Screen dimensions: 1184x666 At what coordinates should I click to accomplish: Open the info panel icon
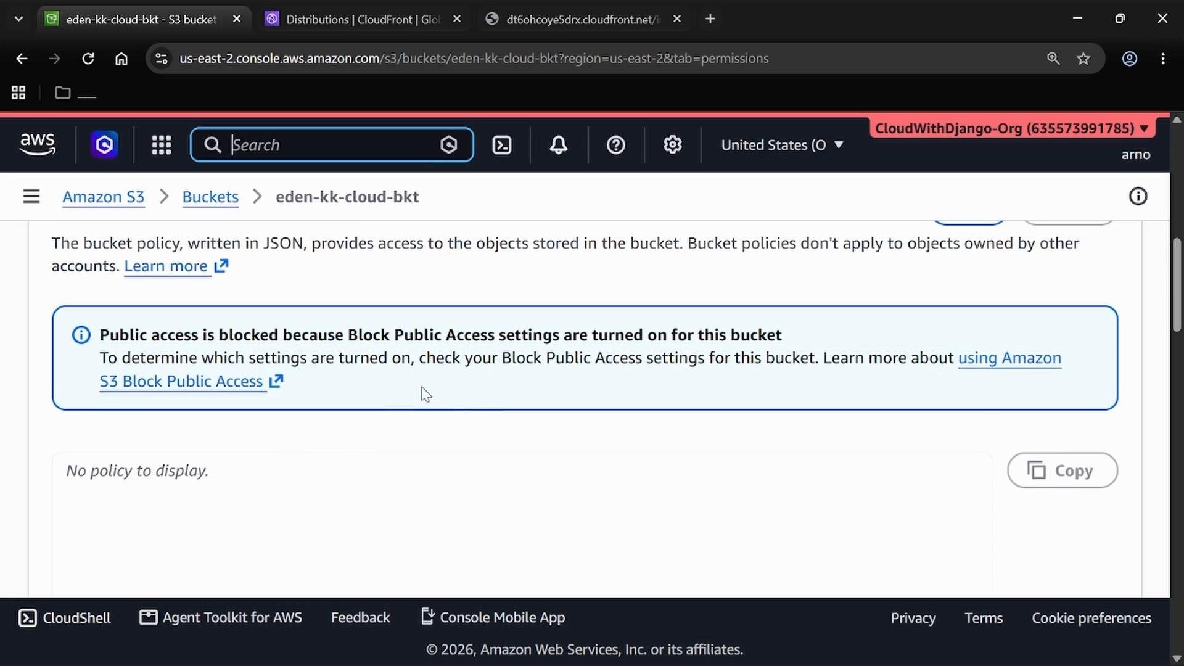click(x=1138, y=197)
